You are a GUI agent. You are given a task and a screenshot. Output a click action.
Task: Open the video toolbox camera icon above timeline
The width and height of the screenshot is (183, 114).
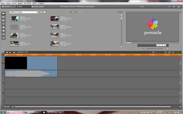[7, 52]
